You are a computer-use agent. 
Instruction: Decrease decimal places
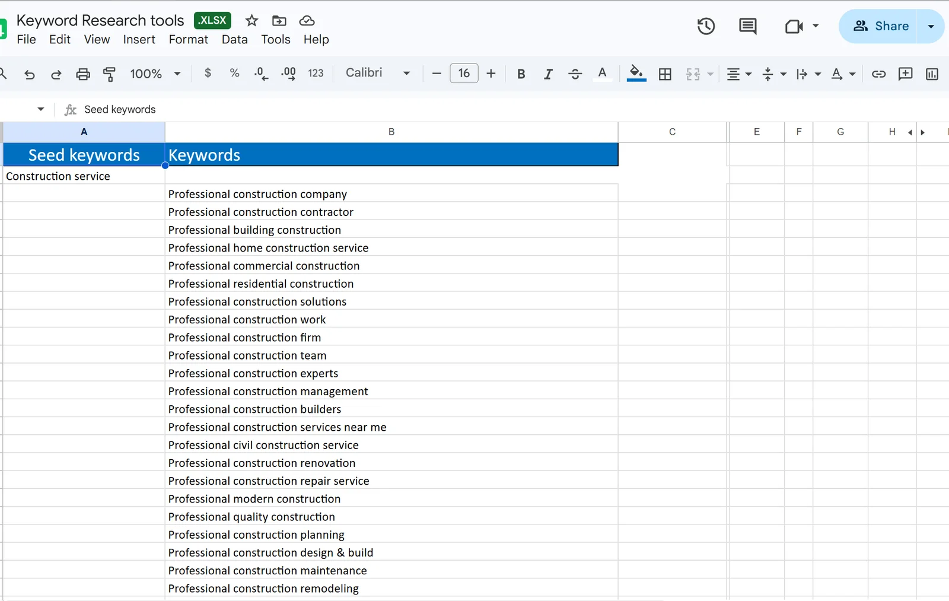pyautogui.click(x=261, y=74)
